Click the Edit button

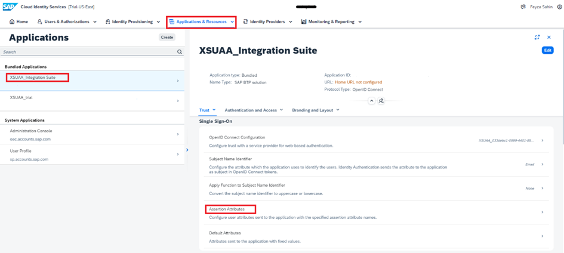coord(547,50)
